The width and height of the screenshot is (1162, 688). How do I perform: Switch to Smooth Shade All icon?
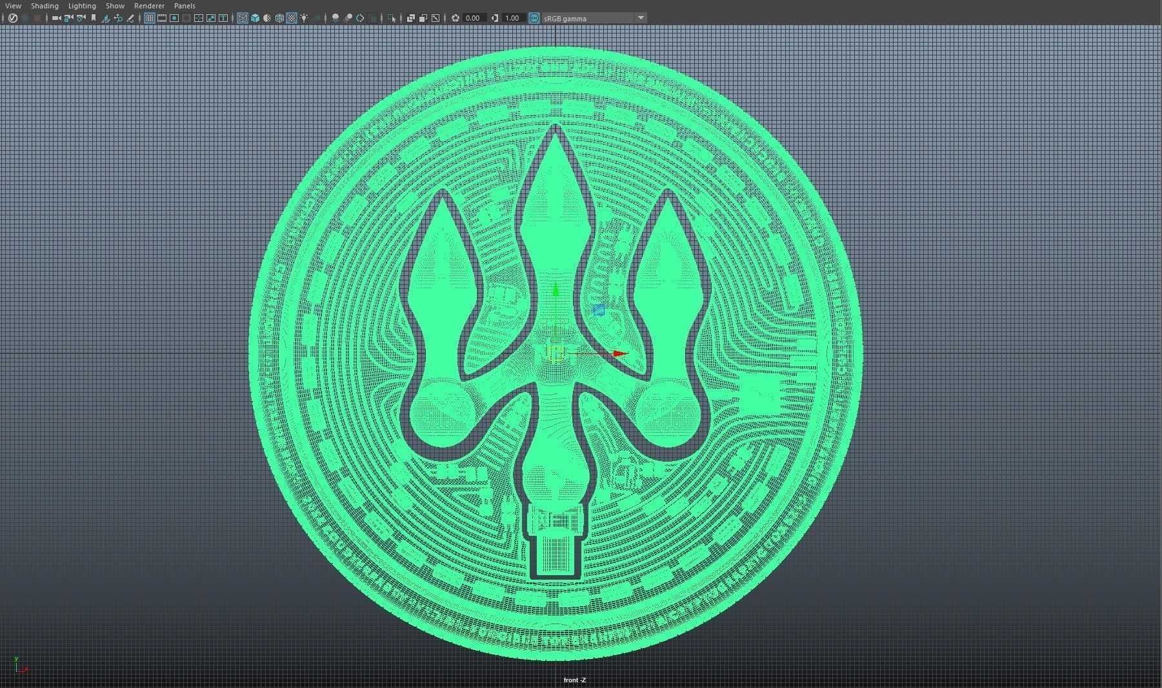(255, 18)
